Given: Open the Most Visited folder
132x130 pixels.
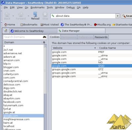Looking at the screenshot, I should click(49, 25).
